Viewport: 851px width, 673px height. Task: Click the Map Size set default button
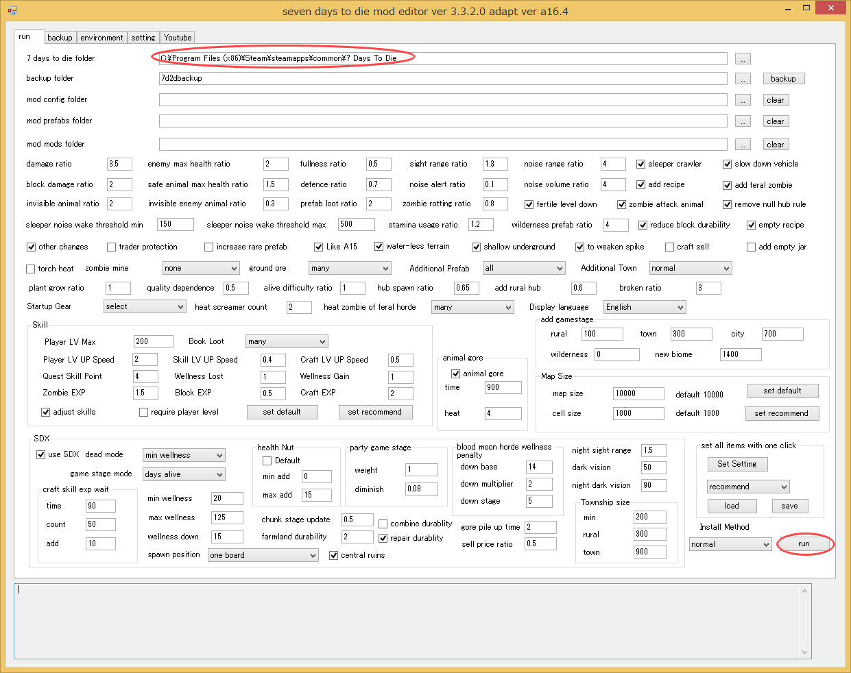[x=782, y=391]
